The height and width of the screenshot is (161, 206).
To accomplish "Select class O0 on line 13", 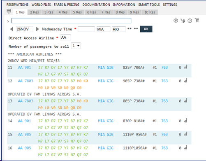I will pyautogui.click(x=79, y=108).
